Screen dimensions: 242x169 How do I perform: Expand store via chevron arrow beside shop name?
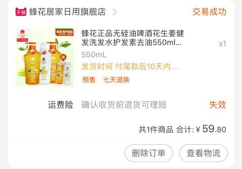coord(115,12)
